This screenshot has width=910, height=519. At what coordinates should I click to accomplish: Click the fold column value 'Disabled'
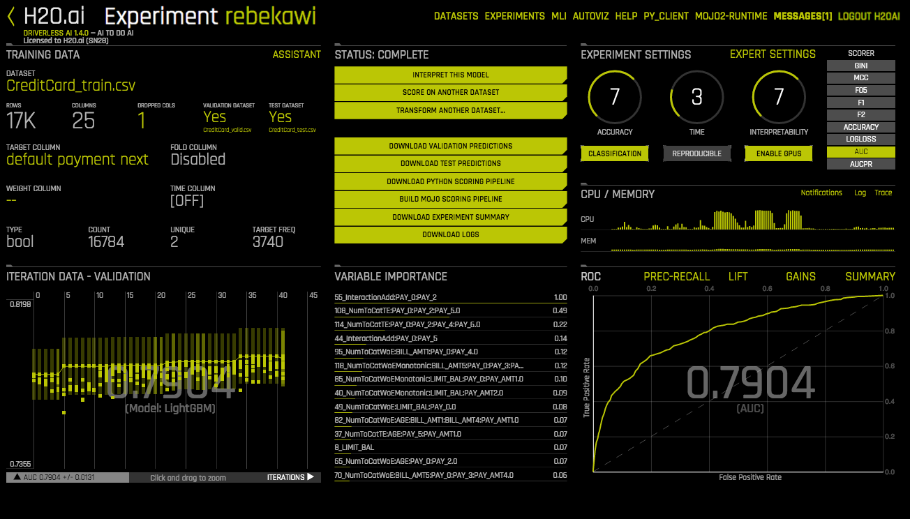tap(198, 160)
